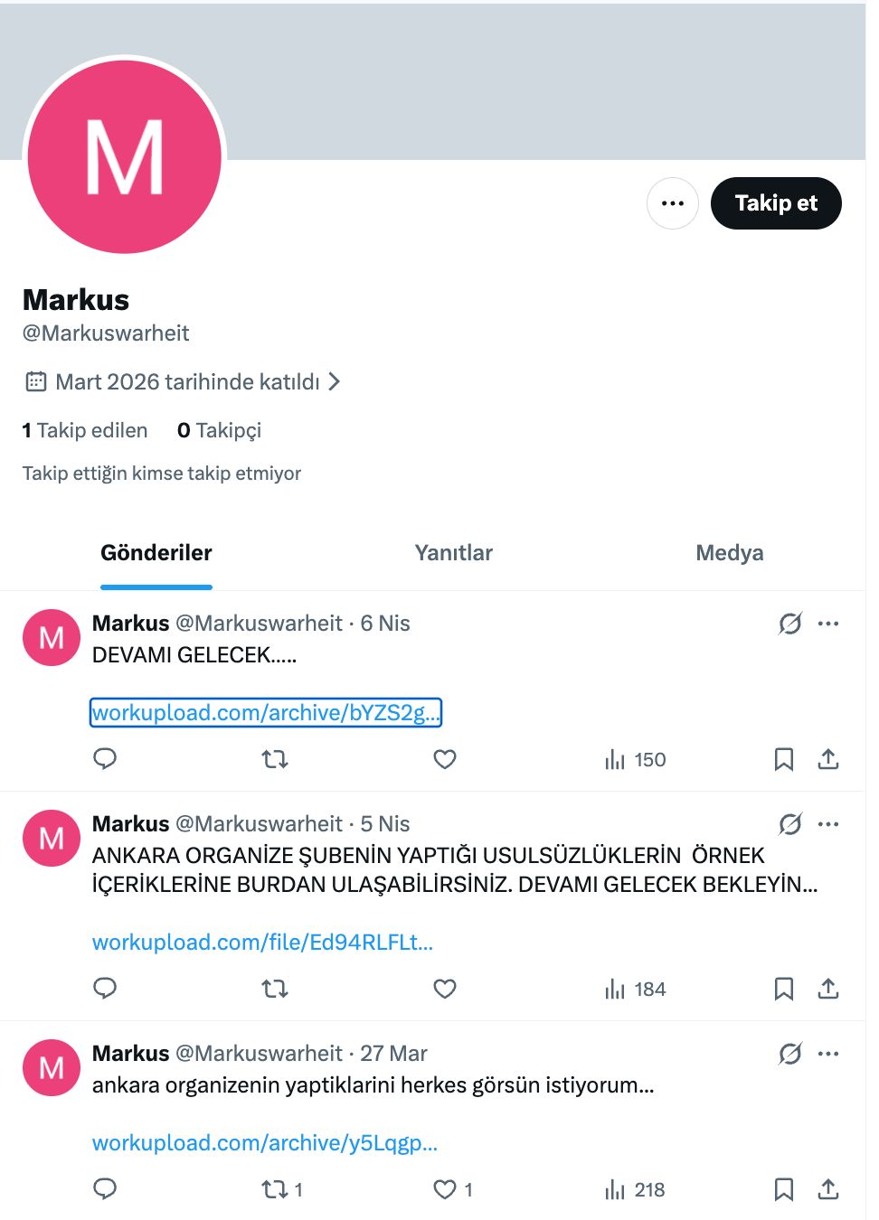Toggle repost on the 27 Mar post
Viewport: 879px width, 1220px height.
point(275,1189)
